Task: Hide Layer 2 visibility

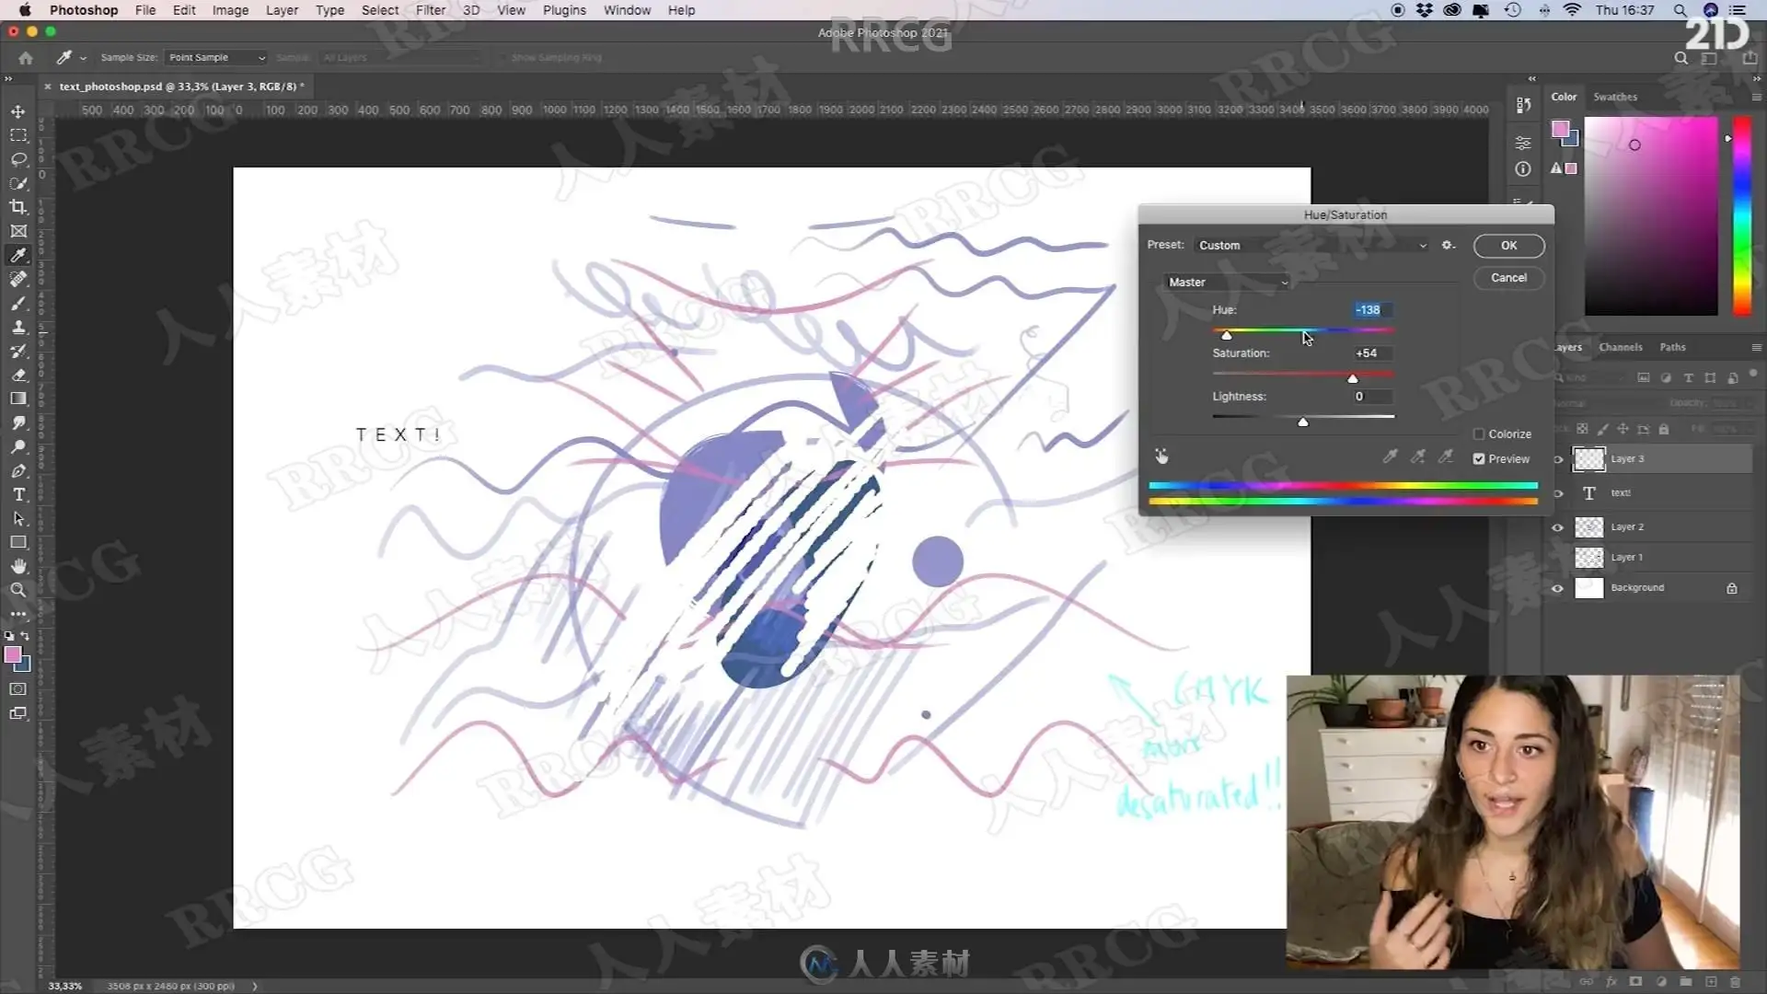Action: click(1557, 527)
